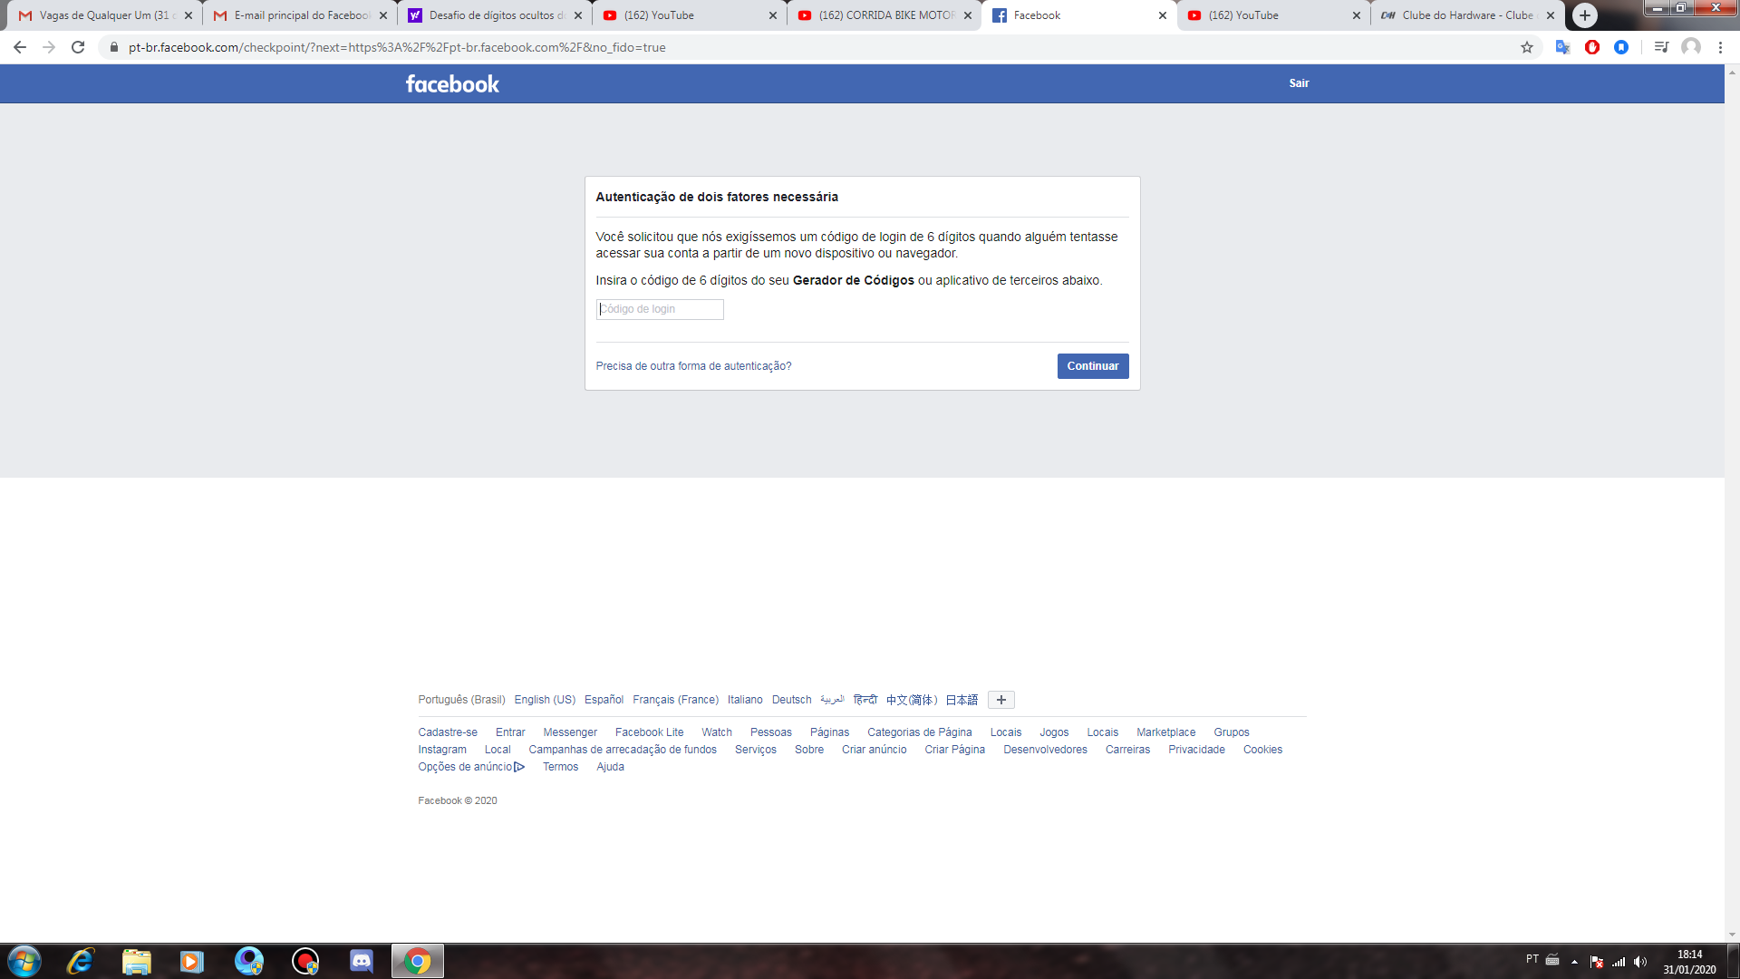Open the volume speaker tray icon
Screen dimensions: 1740x979
pyautogui.click(x=1640, y=962)
